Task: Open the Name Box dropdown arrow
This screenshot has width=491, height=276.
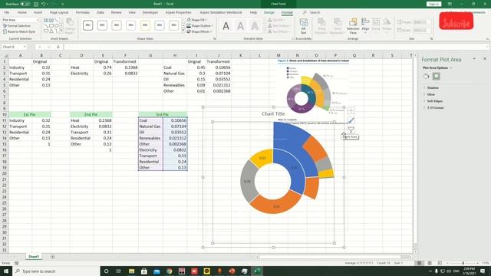Action: [x=25, y=47]
